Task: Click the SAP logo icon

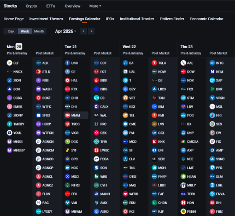Action: [212, 80]
